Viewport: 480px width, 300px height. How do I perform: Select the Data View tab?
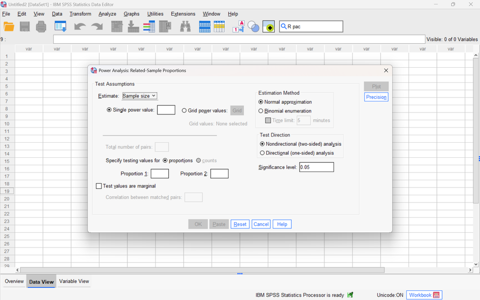[41, 282]
